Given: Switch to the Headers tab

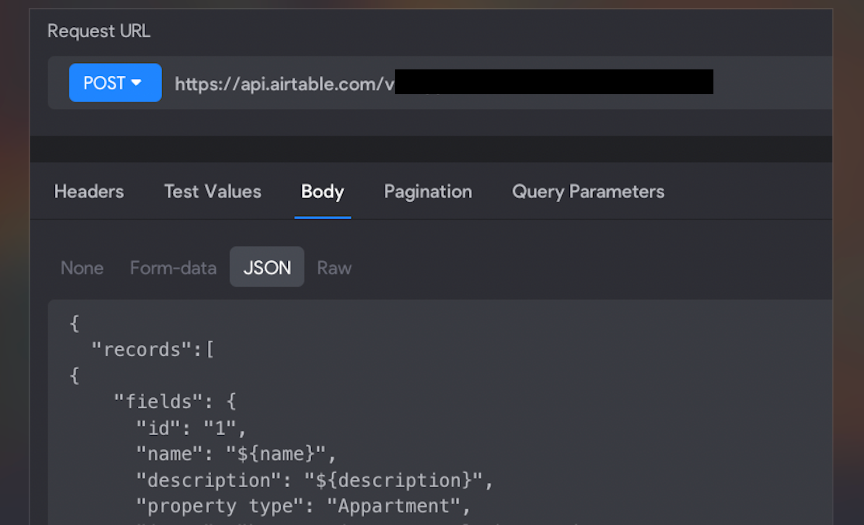Looking at the screenshot, I should tap(89, 191).
